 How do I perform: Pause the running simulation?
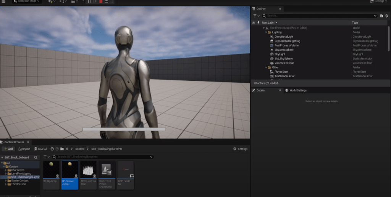coord(89,2)
